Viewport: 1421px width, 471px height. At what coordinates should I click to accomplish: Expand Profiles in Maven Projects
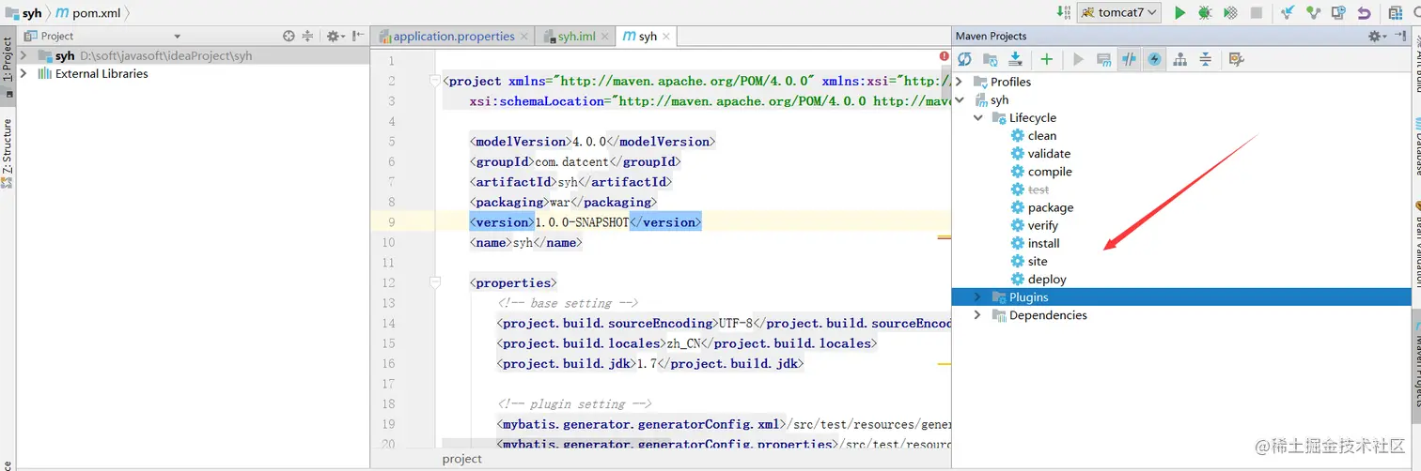coord(960,82)
